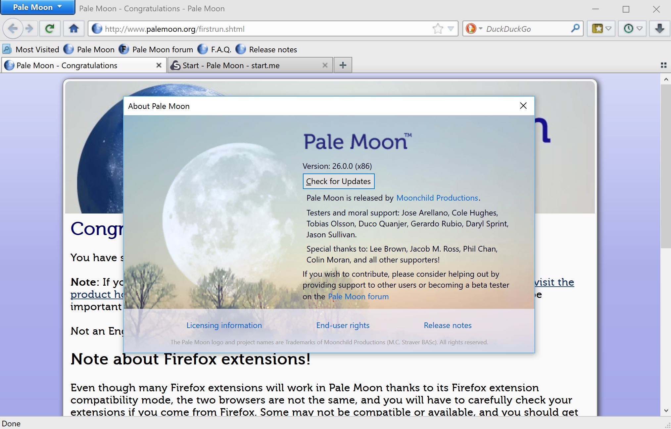This screenshot has height=429, width=671.
Task: Click 'Note about Firefox extensions!' heading
Action: pyautogui.click(x=191, y=359)
